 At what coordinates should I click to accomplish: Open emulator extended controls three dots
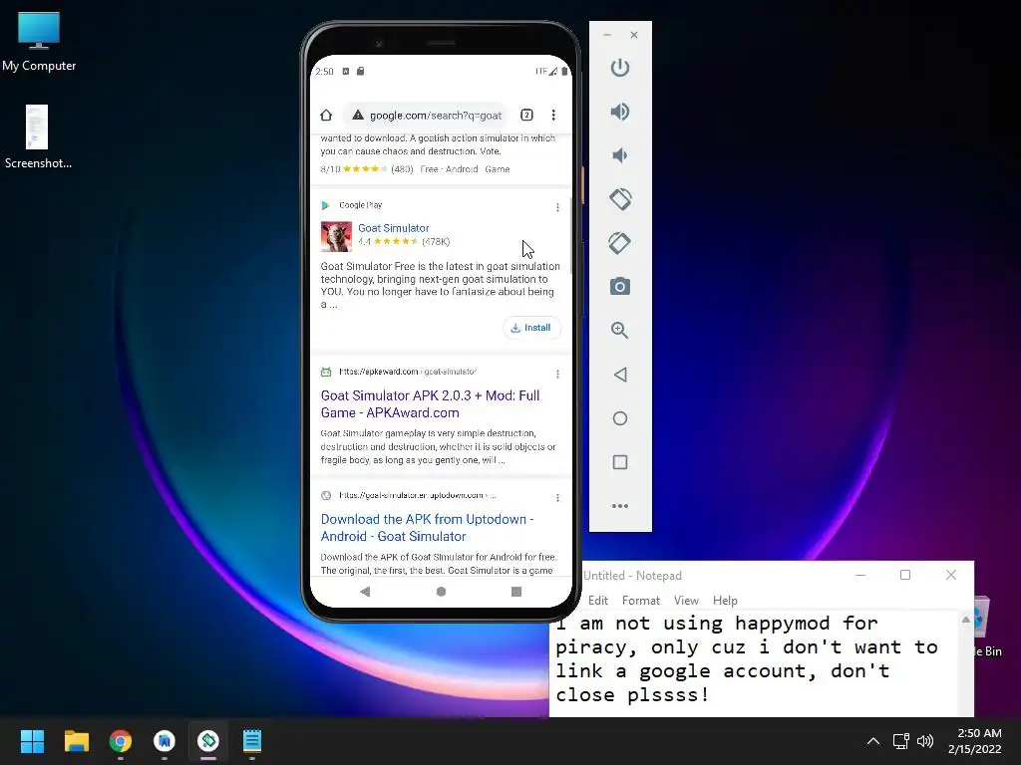point(620,505)
